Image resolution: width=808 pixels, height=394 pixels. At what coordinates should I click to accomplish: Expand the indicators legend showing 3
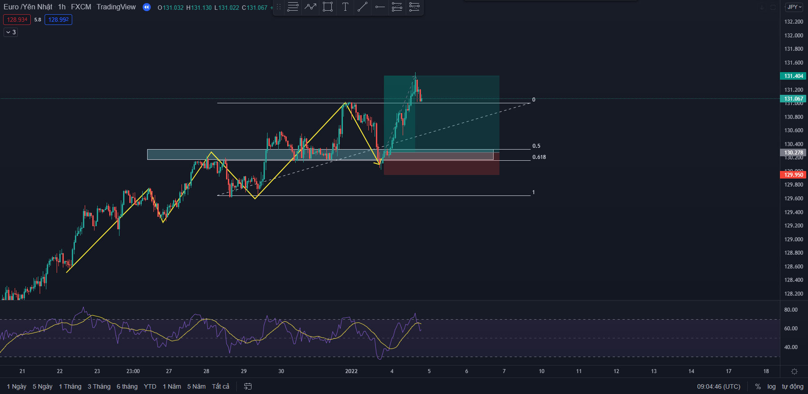pyautogui.click(x=11, y=32)
